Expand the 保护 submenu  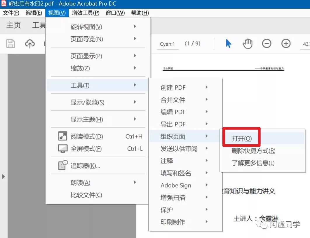click(185, 209)
